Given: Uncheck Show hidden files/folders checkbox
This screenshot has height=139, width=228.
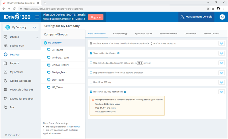Looking at the screenshot, I should pos(91,53).
